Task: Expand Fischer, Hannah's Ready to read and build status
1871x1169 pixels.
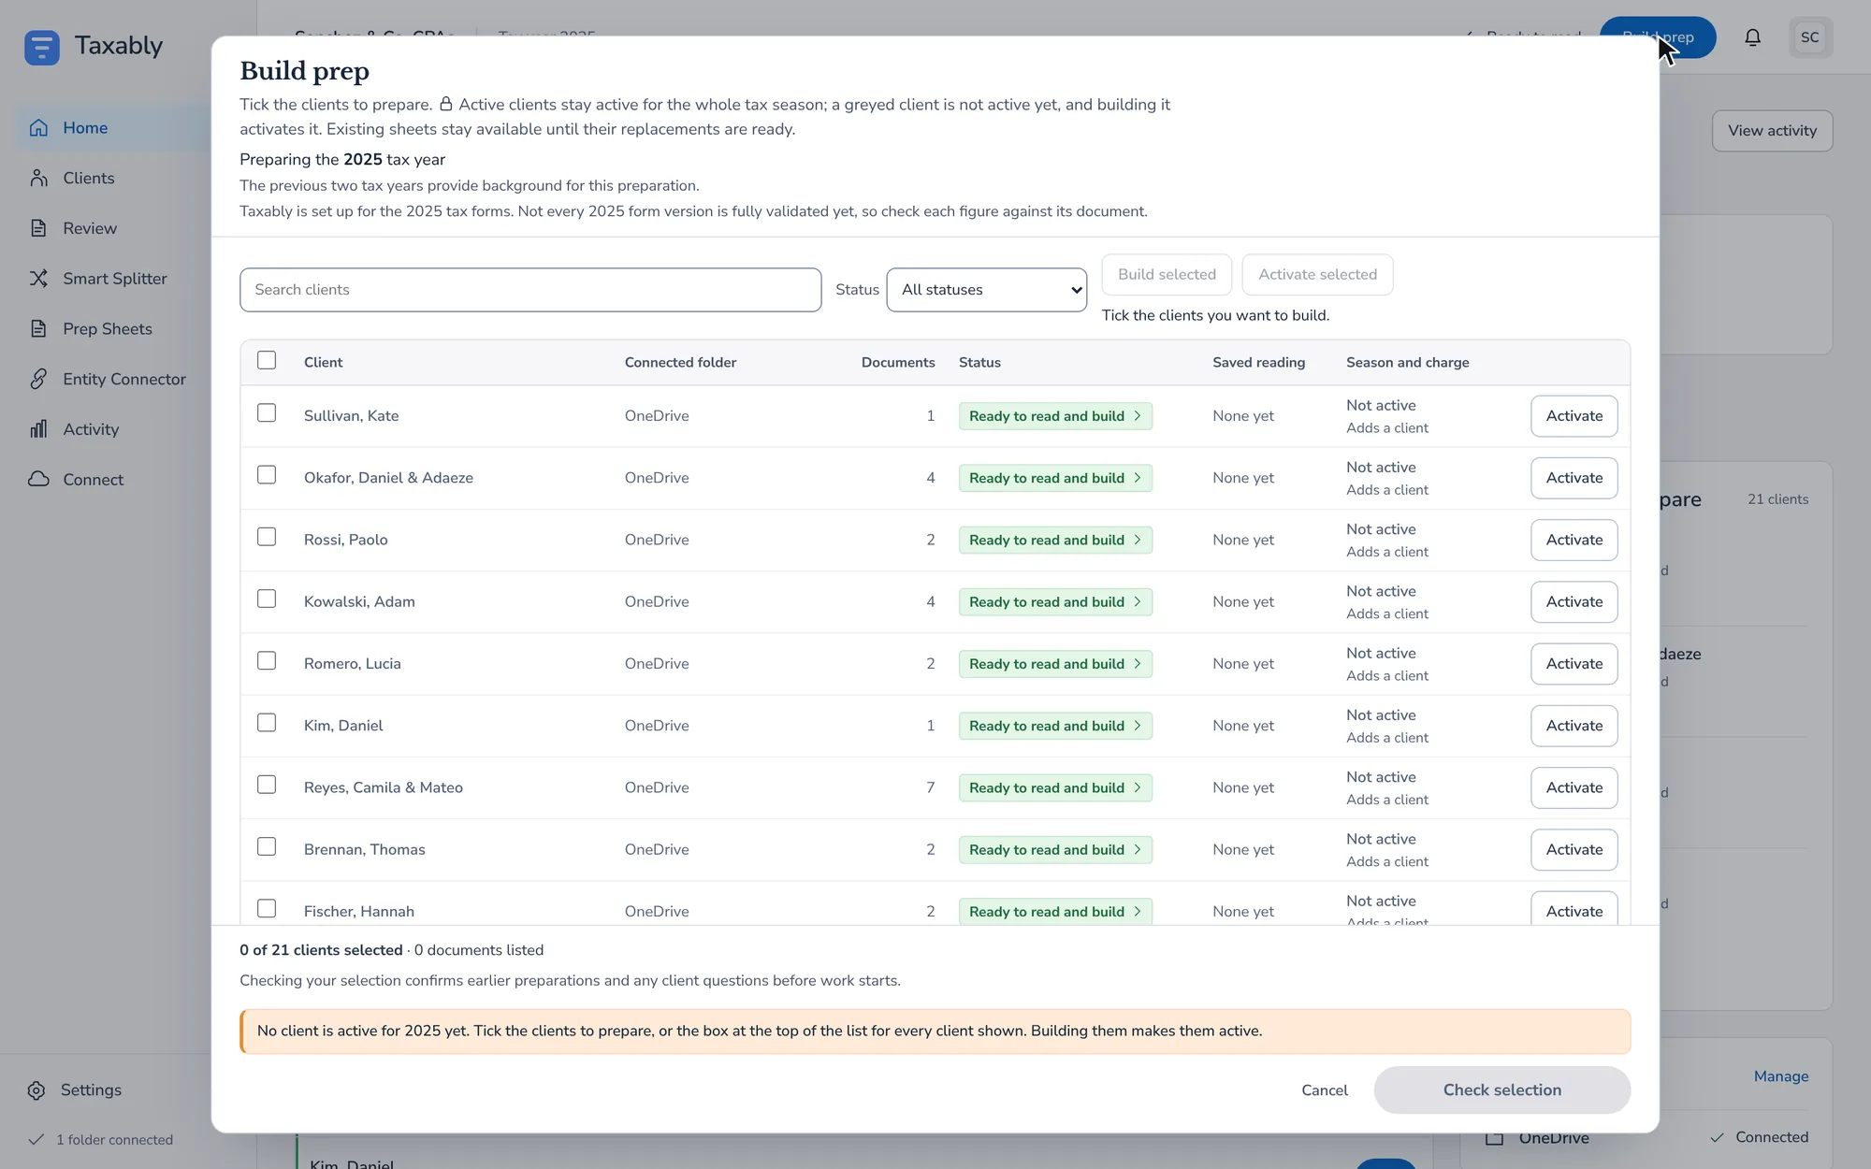Action: 1055,912
